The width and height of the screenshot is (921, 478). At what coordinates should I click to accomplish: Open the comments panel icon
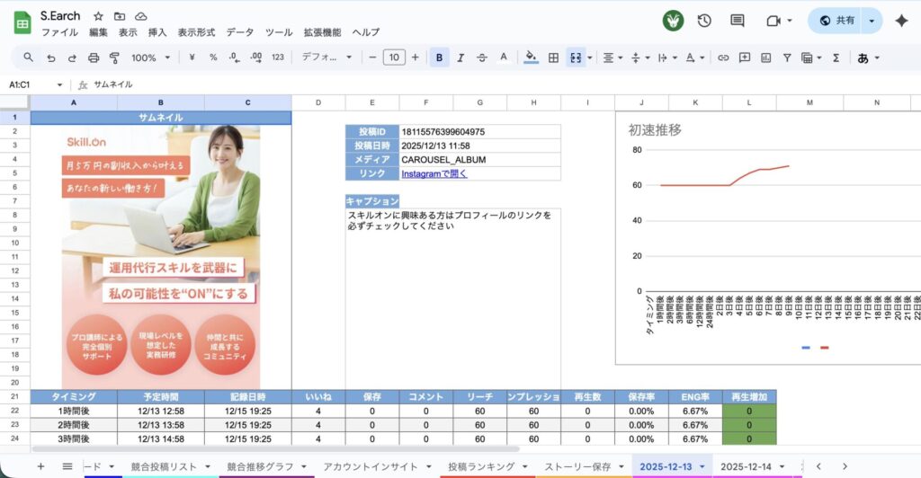[738, 21]
